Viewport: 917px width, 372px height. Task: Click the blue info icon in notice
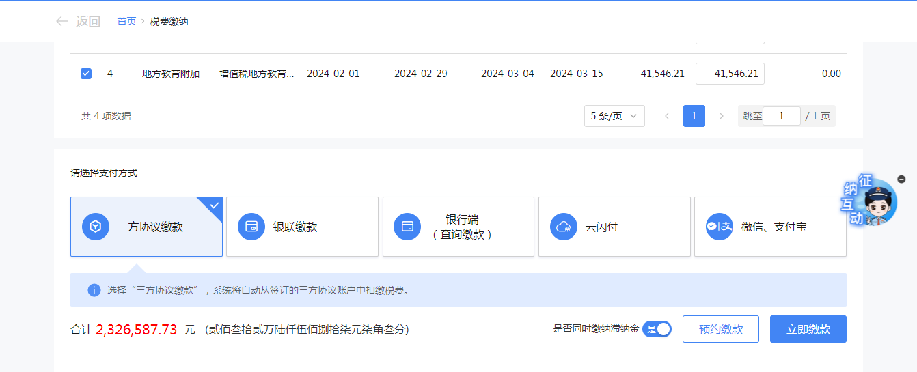pos(94,290)
